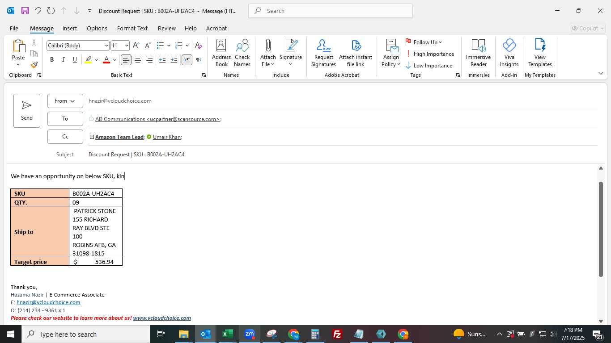Click Attach instant file link

(356, 53)
